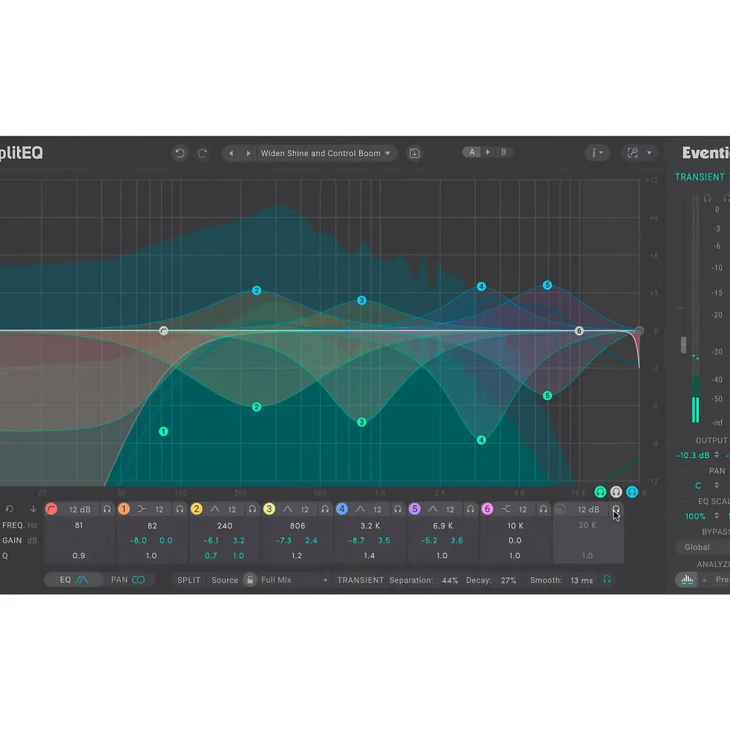This screenshot has height=731, width=730.
Task: Toggle the spectrum analyzer icon
Action: click(x=687, y=580)
